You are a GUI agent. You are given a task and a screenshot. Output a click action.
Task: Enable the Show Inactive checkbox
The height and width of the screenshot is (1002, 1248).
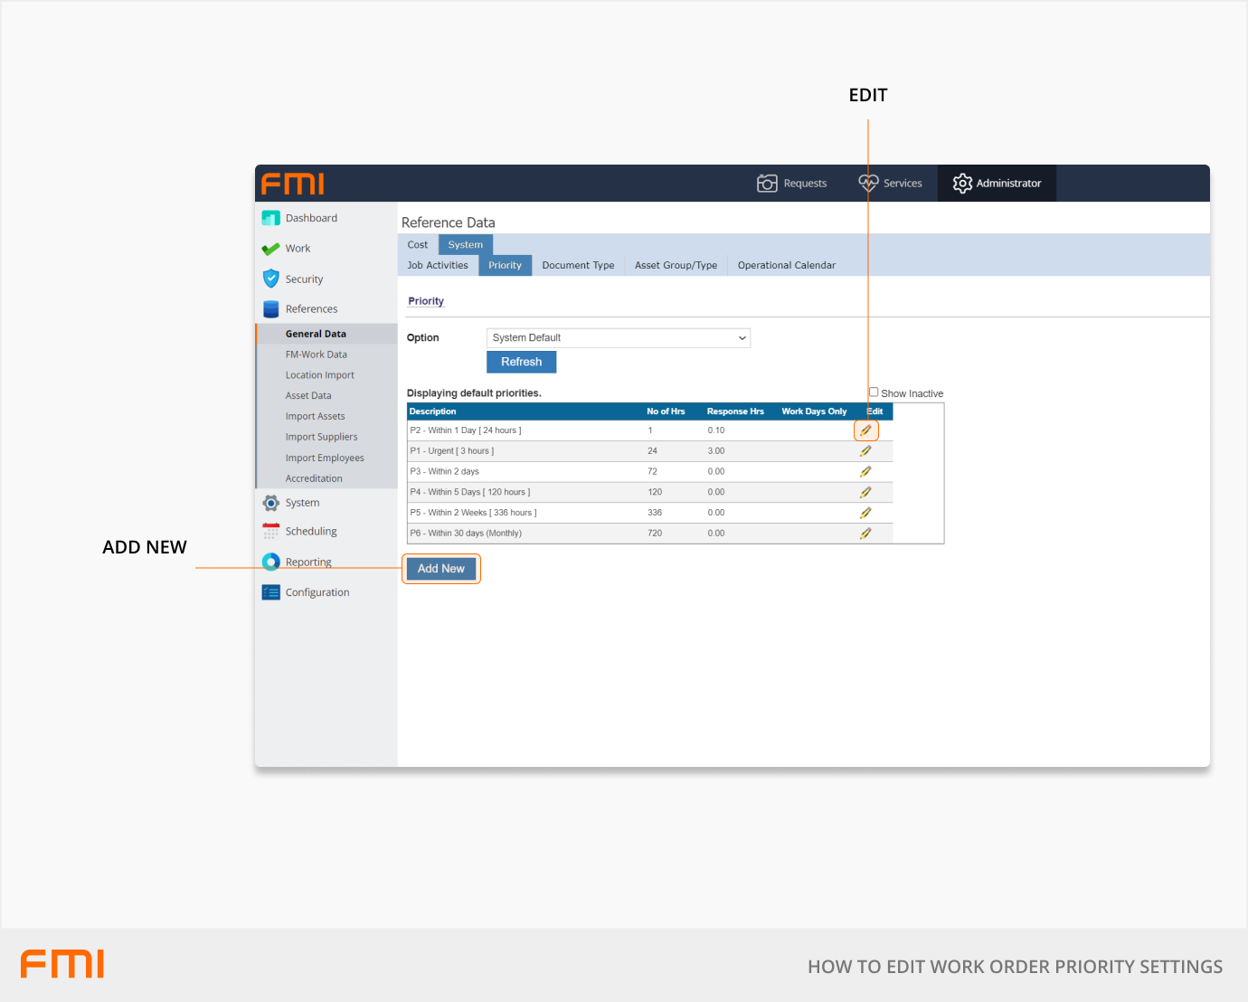click(874, 392)
